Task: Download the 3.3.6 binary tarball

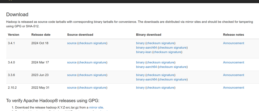Action: (140, 75)
